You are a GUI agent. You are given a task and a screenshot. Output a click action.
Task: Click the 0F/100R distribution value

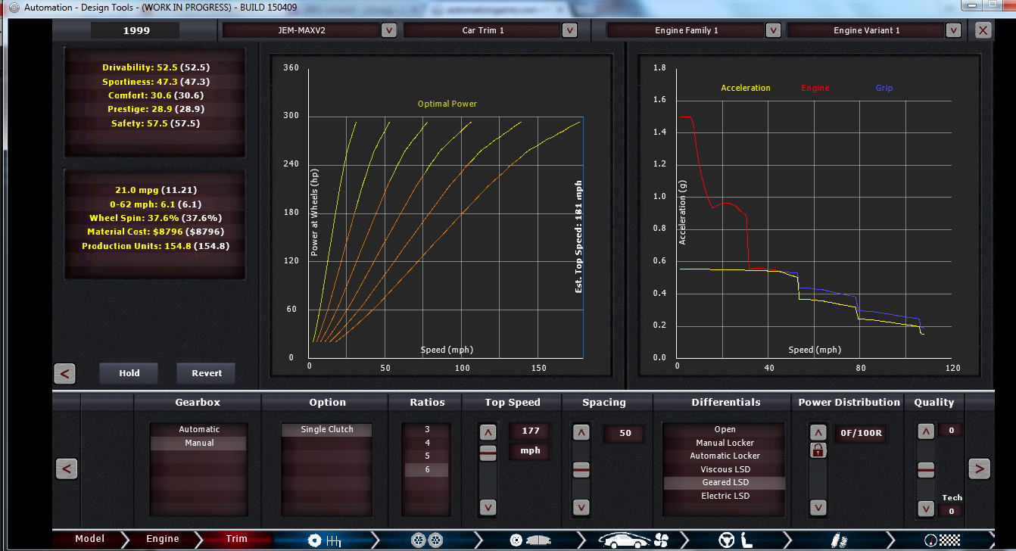pos(862,434)
